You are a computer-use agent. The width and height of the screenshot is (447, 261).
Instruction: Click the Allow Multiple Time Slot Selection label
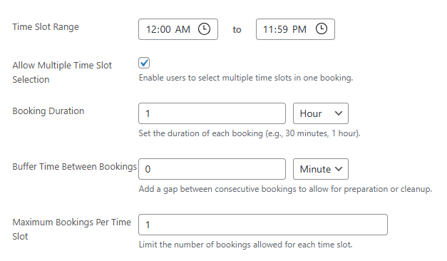click(x=62, y=73)
